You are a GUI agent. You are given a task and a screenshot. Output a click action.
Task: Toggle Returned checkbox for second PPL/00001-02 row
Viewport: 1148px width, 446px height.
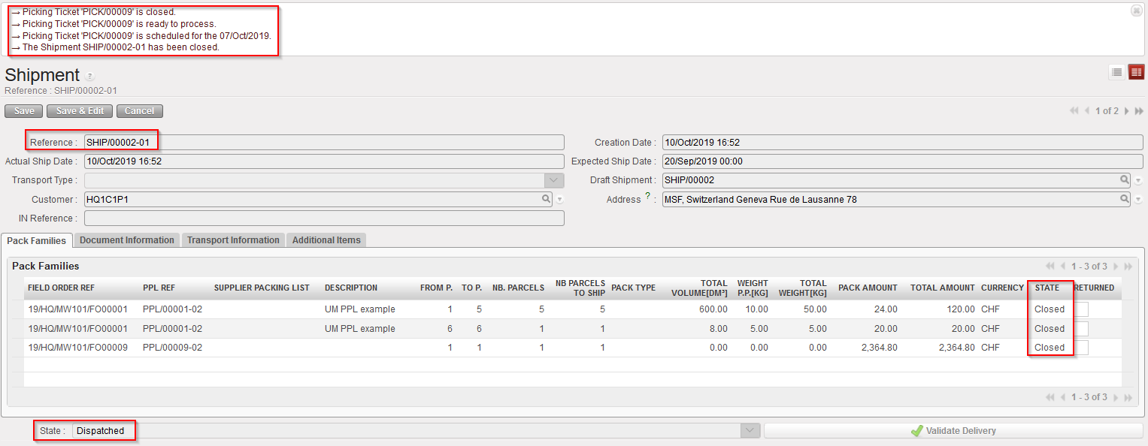click(x=1080, y=328)
